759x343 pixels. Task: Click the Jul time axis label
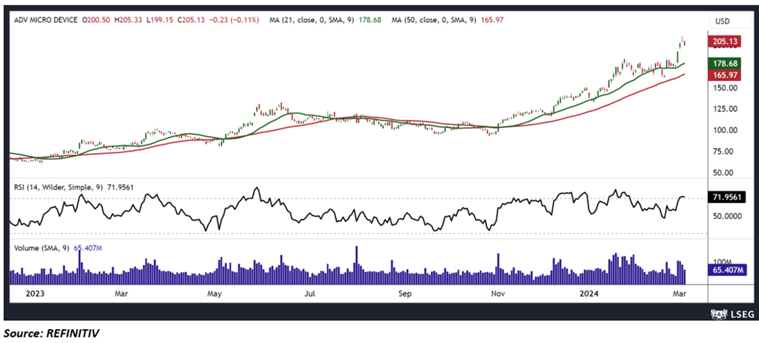pos(309,293)
